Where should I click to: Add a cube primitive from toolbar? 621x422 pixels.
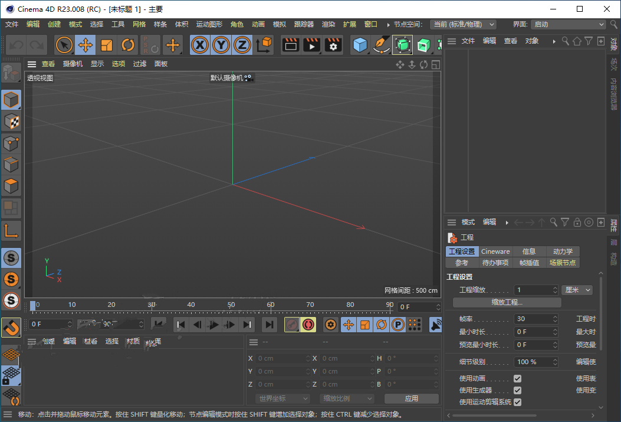coord(360,45)
